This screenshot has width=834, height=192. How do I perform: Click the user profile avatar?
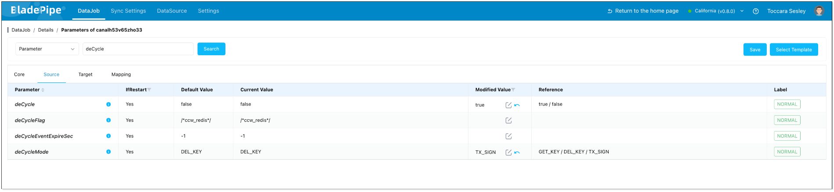[x=819, y=11]
